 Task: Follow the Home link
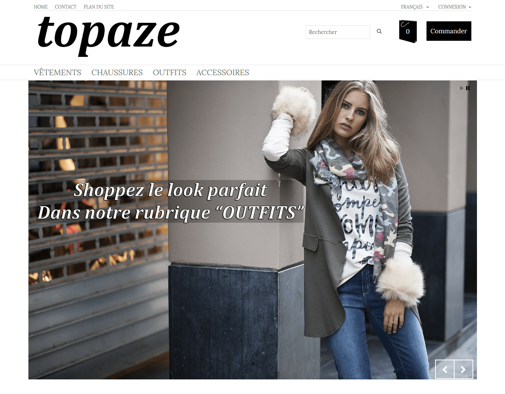(x=41, y=7)
